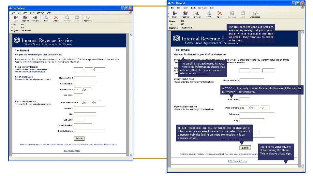
Task: Click Name on Card field in left window
Action: [x=85, y=78]
